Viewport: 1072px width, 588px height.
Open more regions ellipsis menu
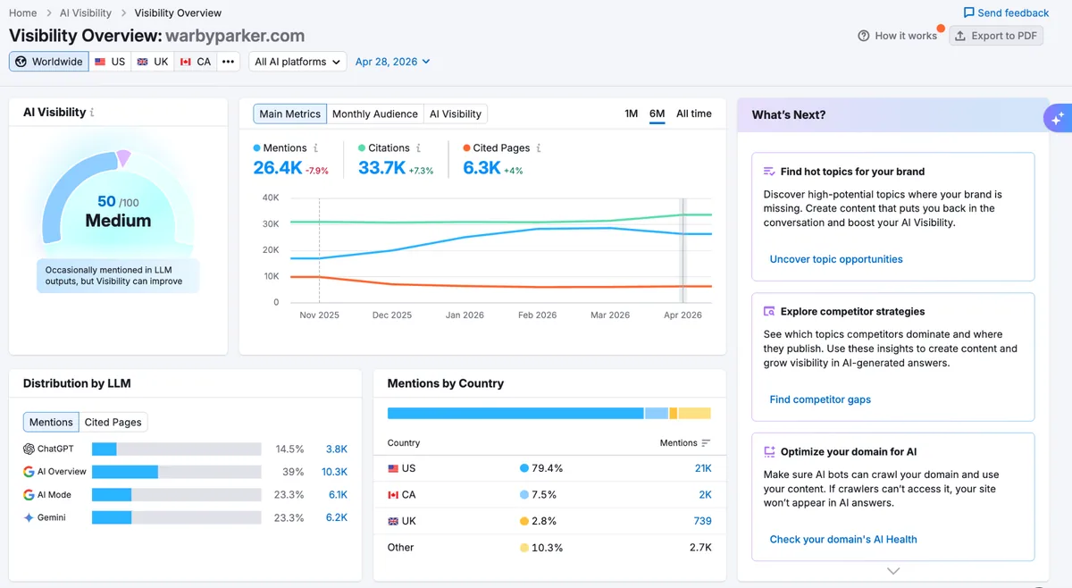point(229,62)
